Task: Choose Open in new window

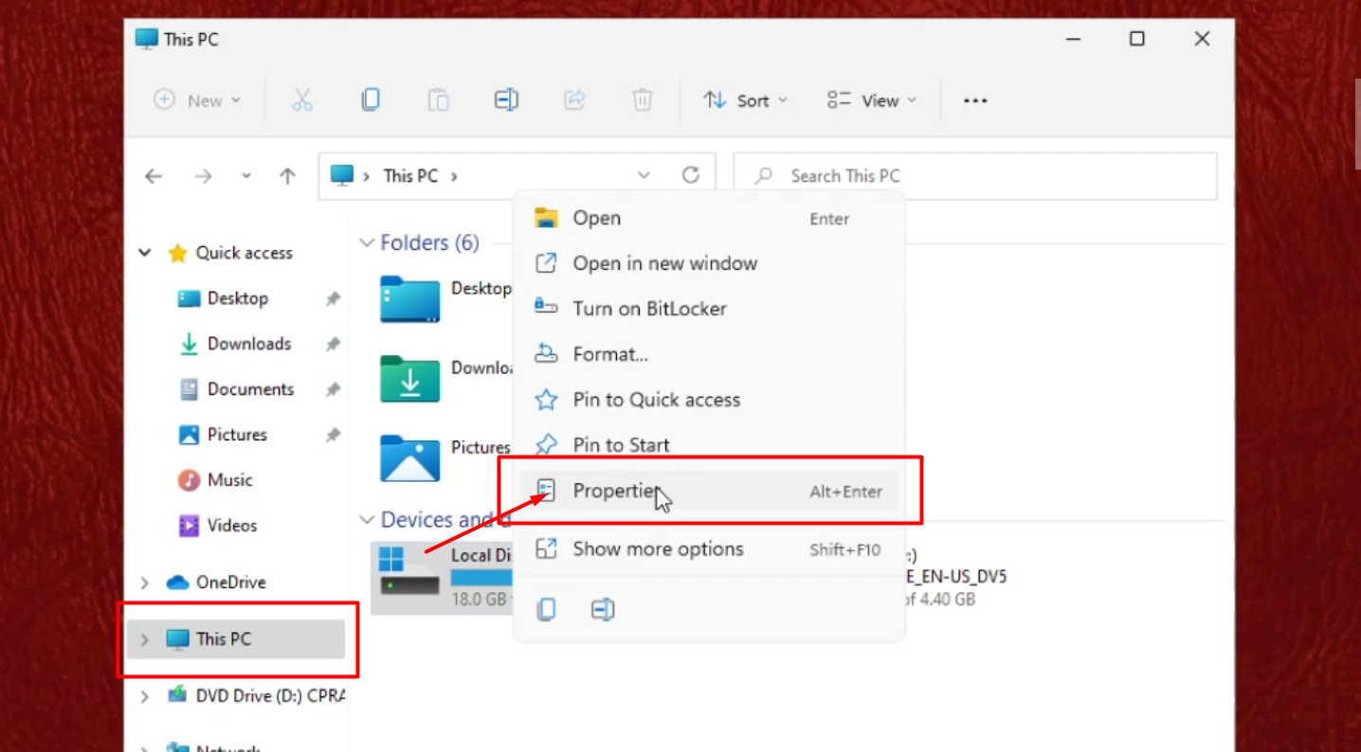Action: pos(709,263)
